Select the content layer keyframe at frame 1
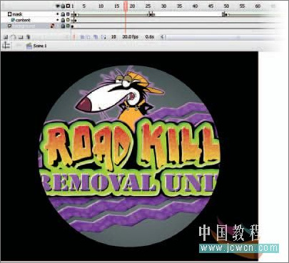The height and width of the screenshot is (263, 289). [x=72, y=21]
